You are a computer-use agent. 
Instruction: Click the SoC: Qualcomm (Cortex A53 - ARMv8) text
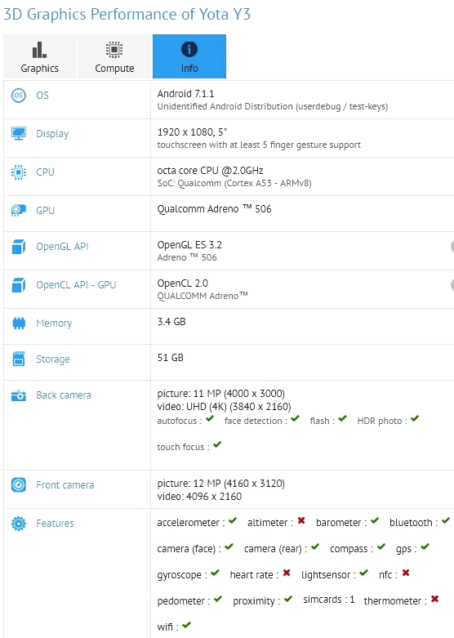tap(234, 184)
